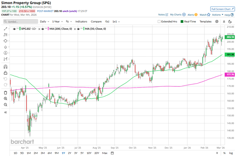
Task: Delete drawings with the trash icon
Action: (x=5, y=93)
